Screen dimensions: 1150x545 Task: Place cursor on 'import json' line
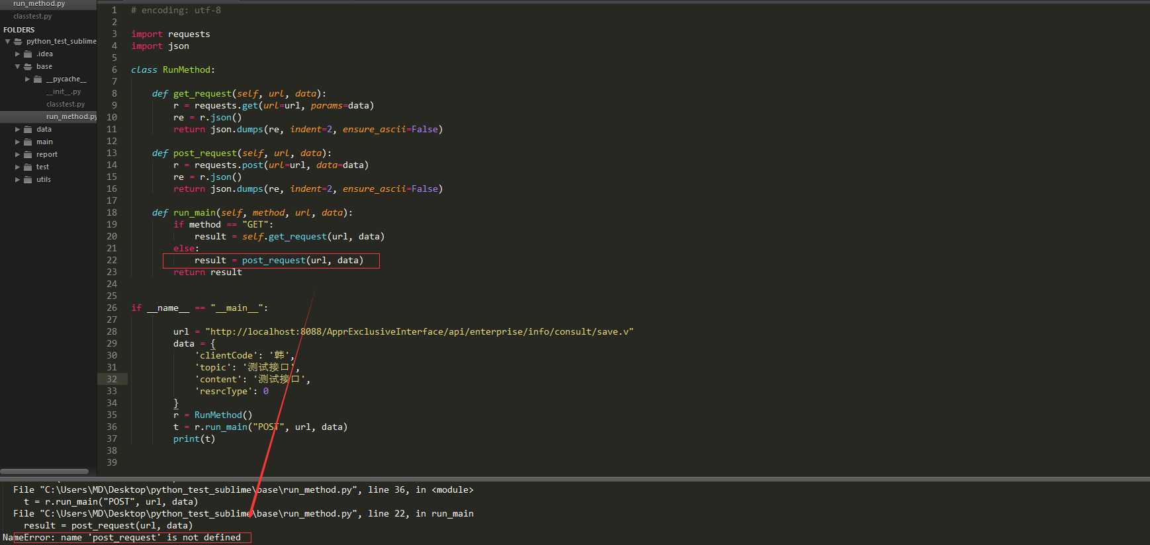(160, 46)
